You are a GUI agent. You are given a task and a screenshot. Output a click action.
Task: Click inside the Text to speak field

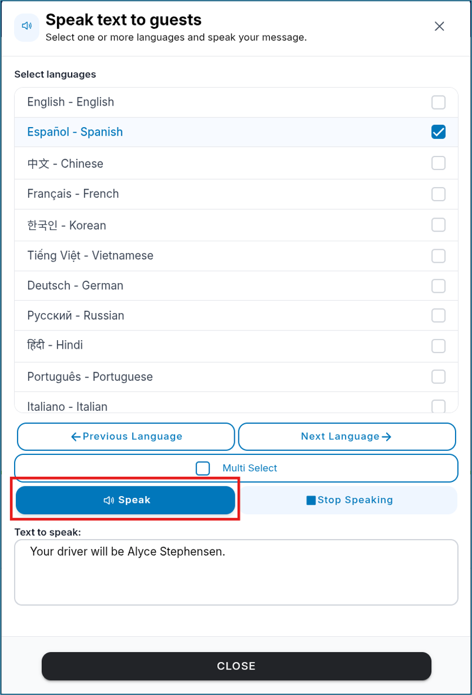click(x=236, y=572)
